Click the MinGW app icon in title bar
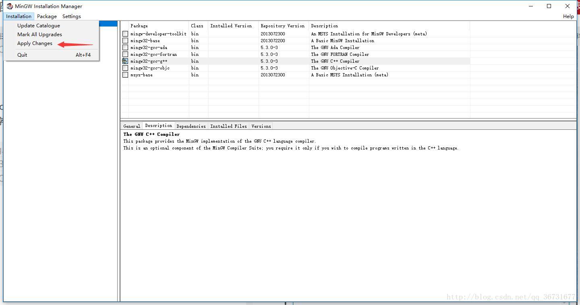 [x=10, y=6]
